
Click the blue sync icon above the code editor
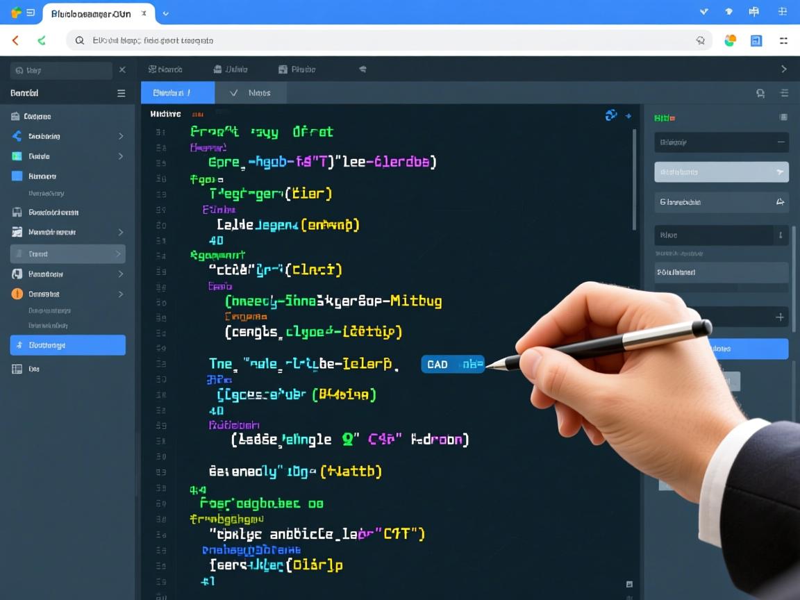[x=611, y=115]
